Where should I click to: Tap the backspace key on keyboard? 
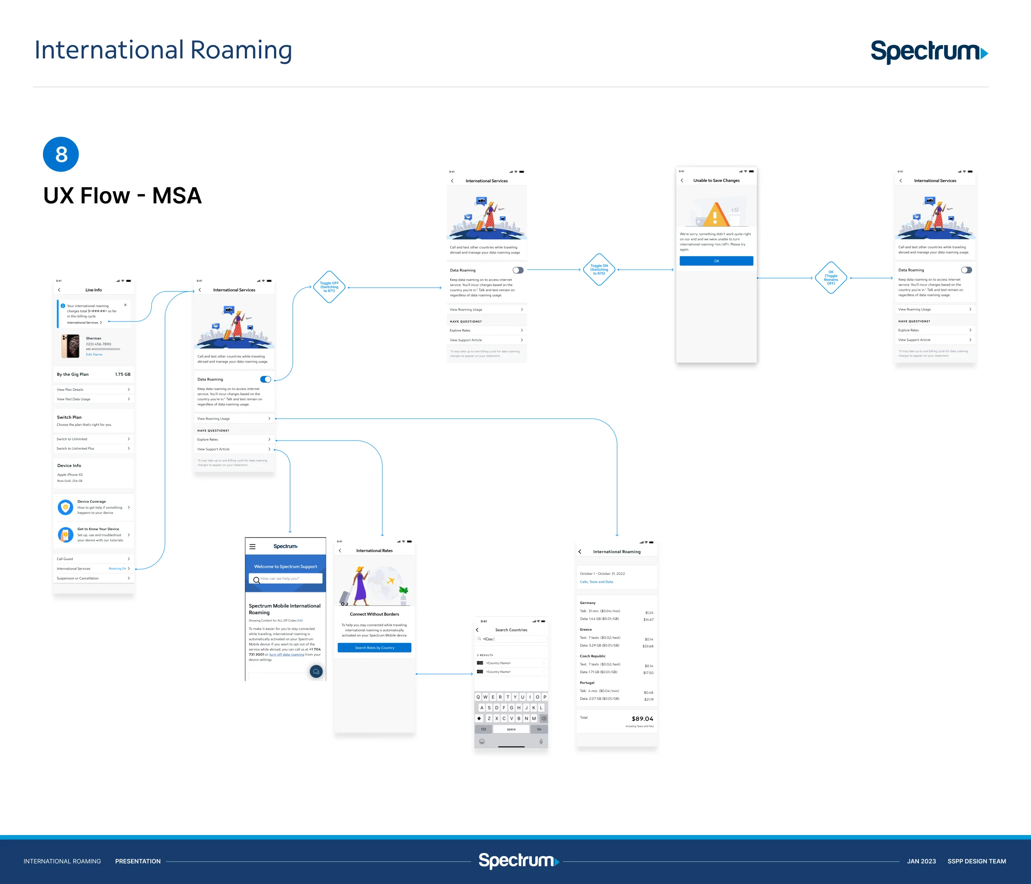pyautogui.click(x=544, y=718)
